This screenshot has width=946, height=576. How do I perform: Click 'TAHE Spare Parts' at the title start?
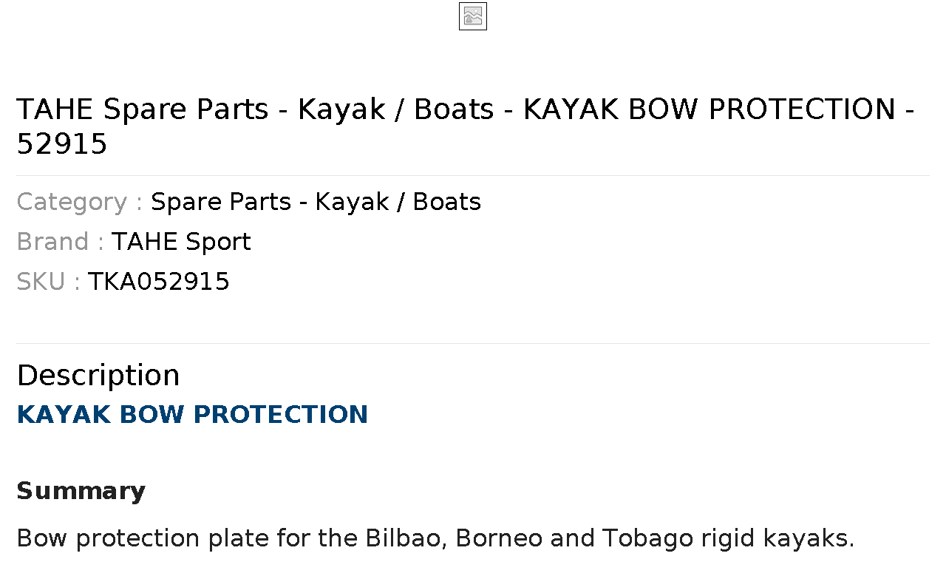143,109
